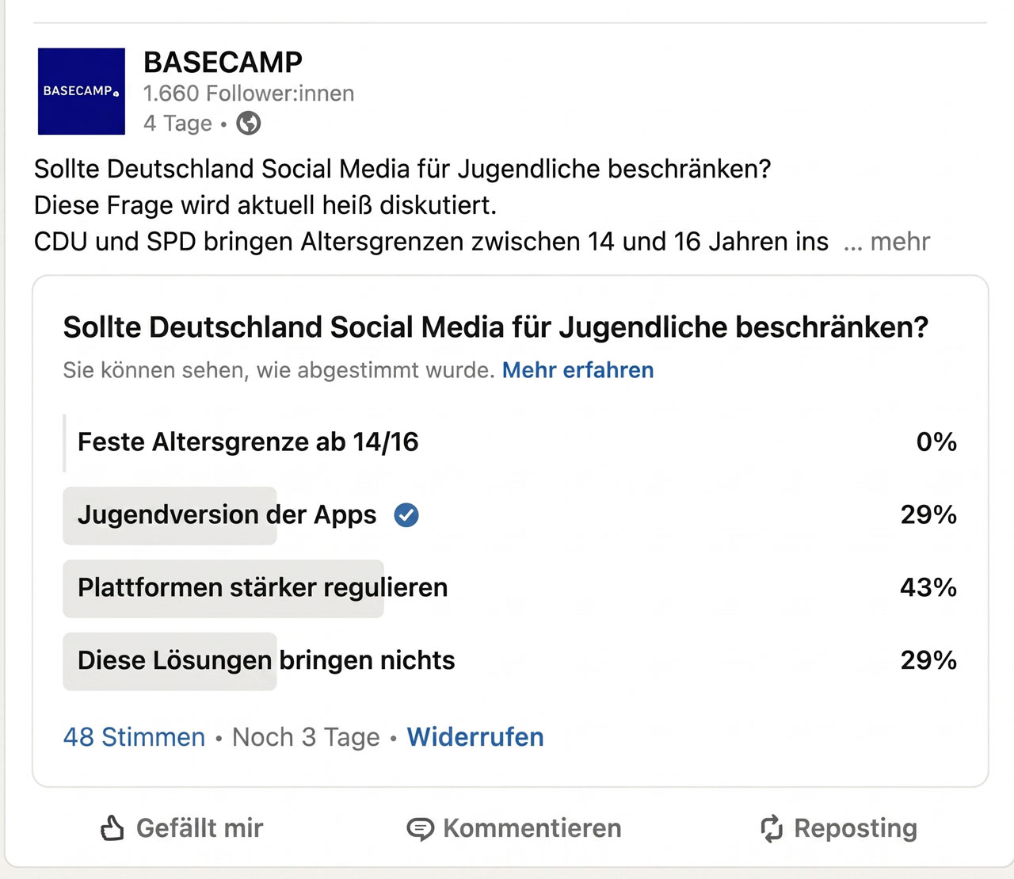1014x879 pixels.
Task: View the "48 Stimmen" voter list
Action: 134,737
